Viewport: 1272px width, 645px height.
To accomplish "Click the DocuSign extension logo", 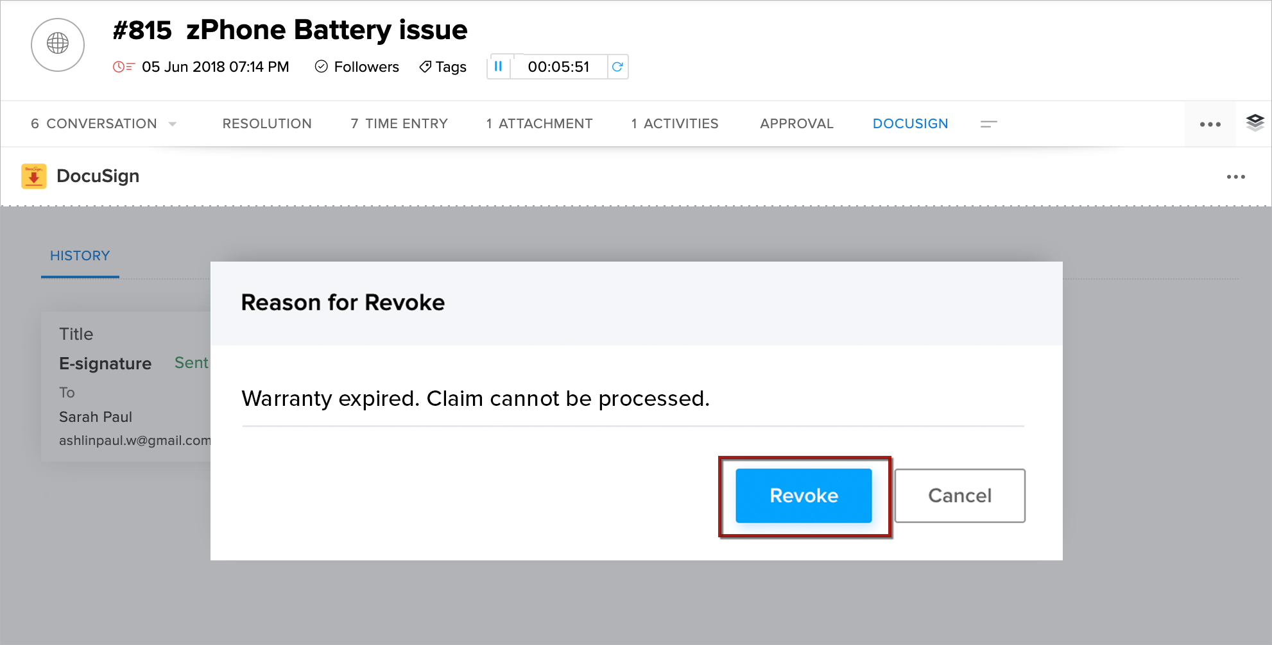I will 34,176.
